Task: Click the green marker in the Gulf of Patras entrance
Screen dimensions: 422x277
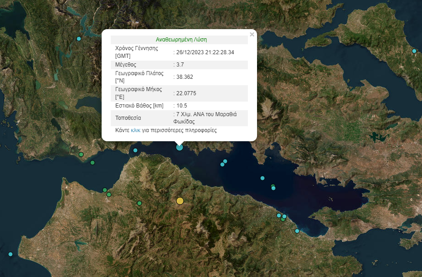Action: 93,163
